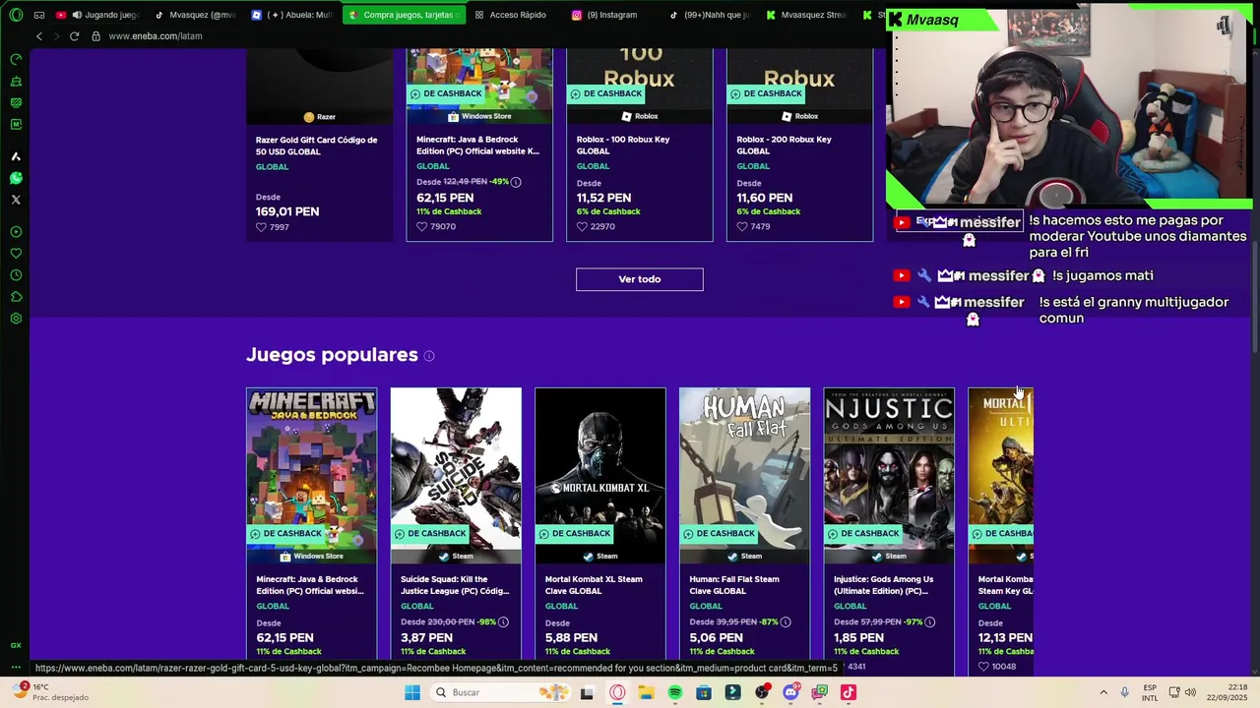The width and height of the screenshot is (1260, 708).
Task: Show price info icon next to -98% discount
Action: [503, 622]
